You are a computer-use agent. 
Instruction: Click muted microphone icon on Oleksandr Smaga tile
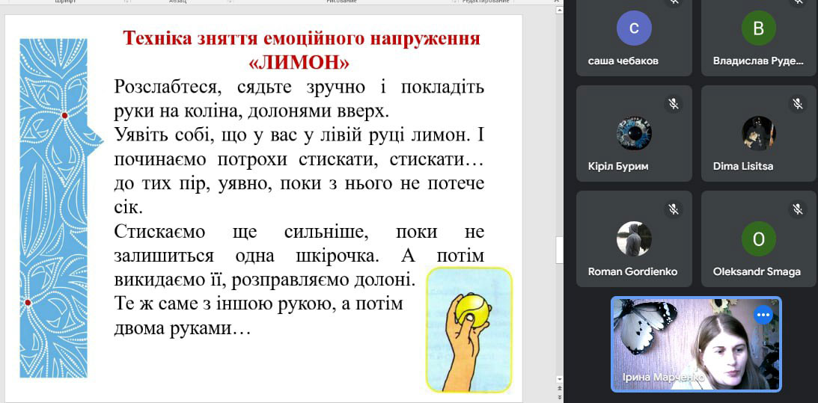(x=797, y=209)
